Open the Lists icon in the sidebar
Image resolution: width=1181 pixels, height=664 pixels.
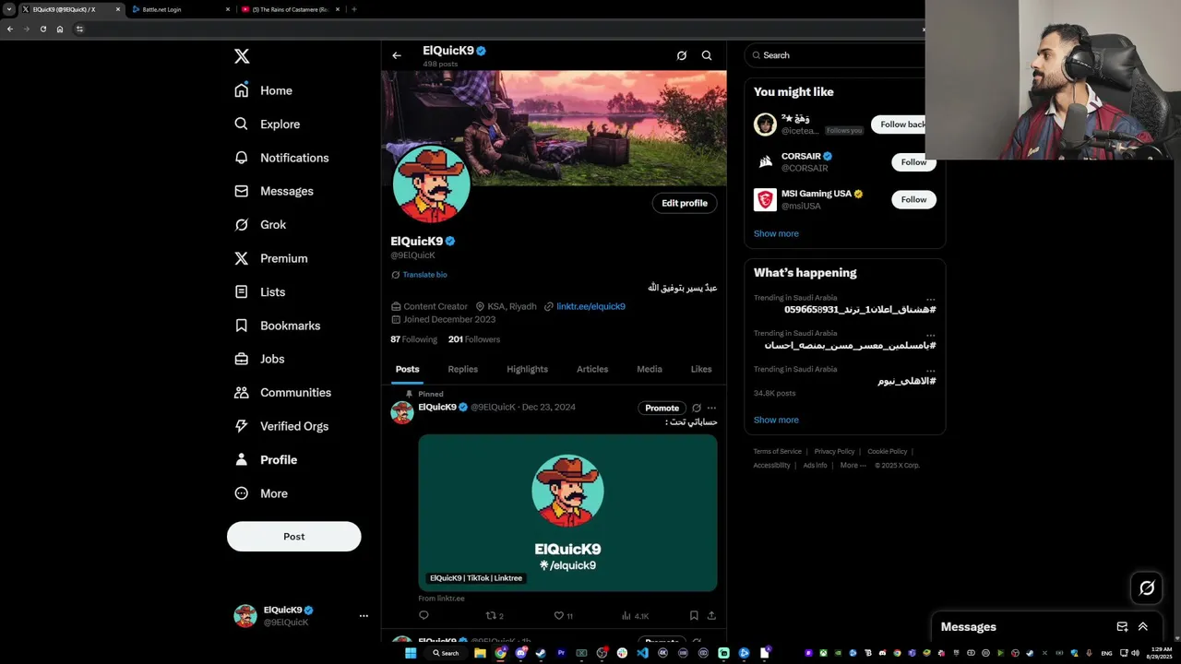point(242,291)
